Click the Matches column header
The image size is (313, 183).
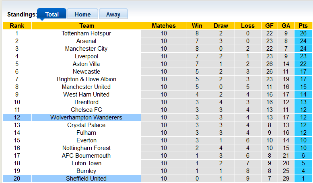[164, 26]
